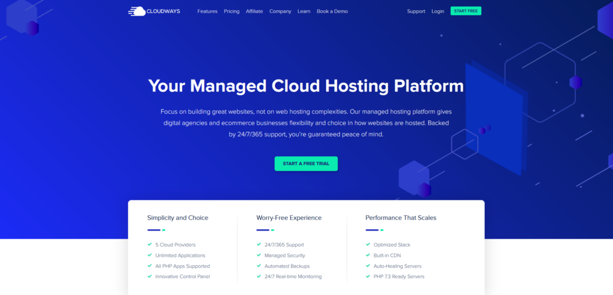Image resolution: width=613 pixels, height=295 pixels.
Task: Click the Performance That Scales heading
Action: pyautogui.click(x=400, y=218)
